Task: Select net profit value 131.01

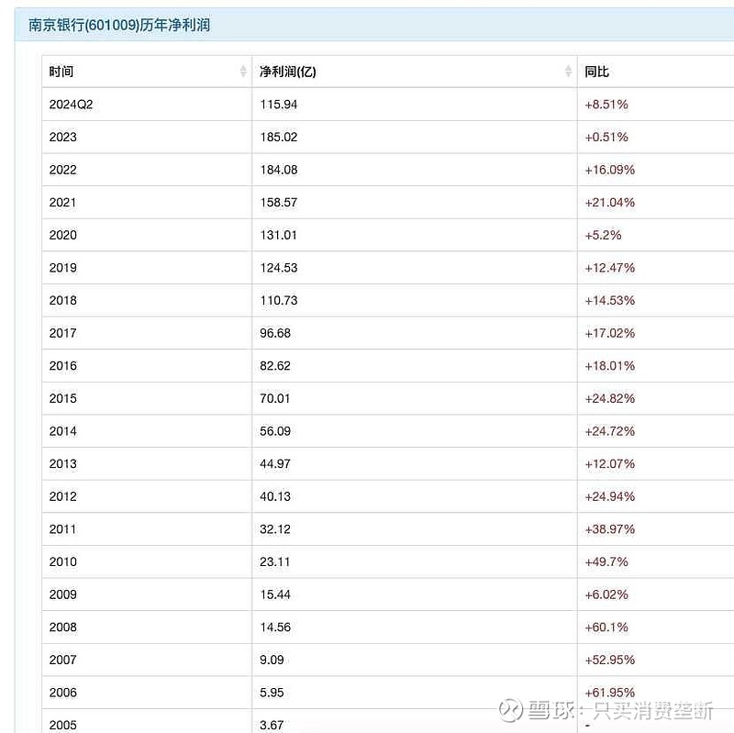Action: pyautogui.click(x=279, y=235)
